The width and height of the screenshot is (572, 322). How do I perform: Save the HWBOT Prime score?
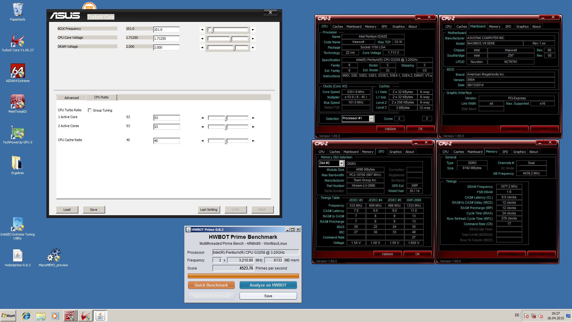[268, 296]
